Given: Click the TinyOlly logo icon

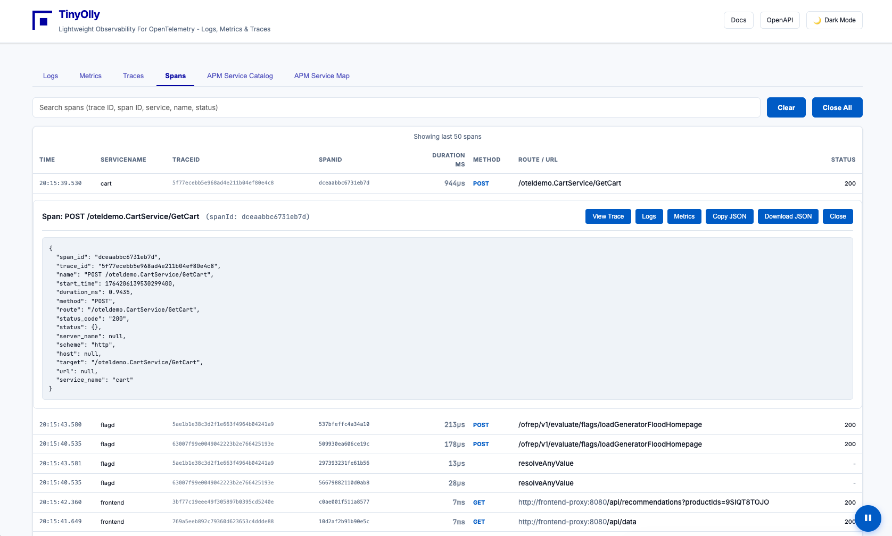Looking at the screenshot, I should tap(42, 20).
